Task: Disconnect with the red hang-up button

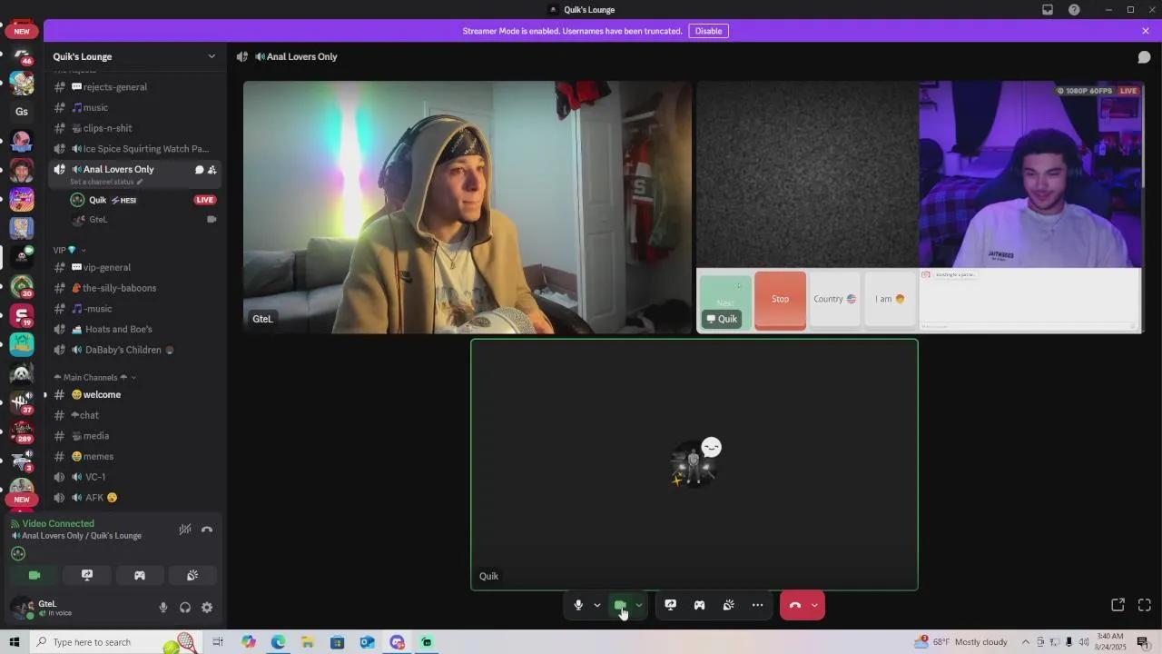Action: (795, 605)
